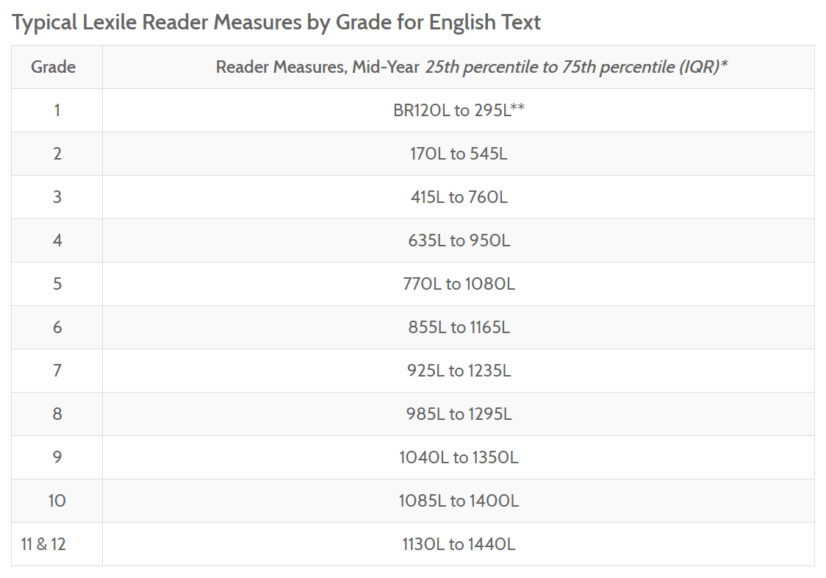Select the "1085L to 1400L" measure cell
Image resolution: width=826 pixels, height=578 pixels.
459,501
